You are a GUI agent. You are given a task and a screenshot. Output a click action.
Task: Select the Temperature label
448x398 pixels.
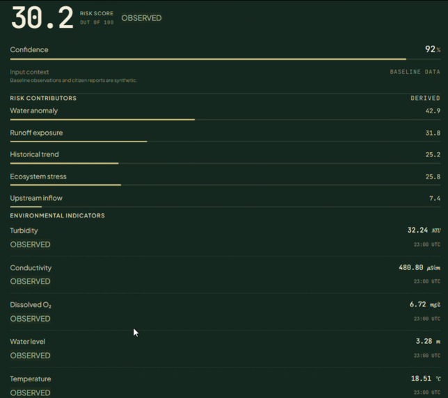click(31, 379)
